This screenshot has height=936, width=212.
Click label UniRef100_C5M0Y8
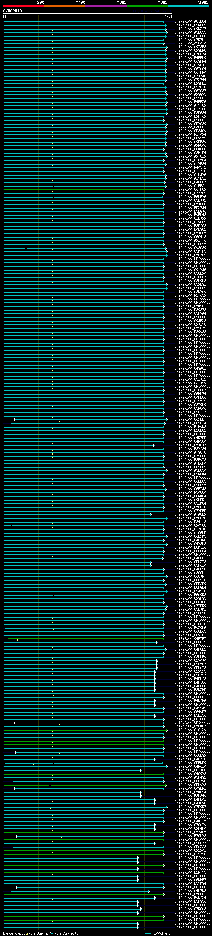click(190, 785)
